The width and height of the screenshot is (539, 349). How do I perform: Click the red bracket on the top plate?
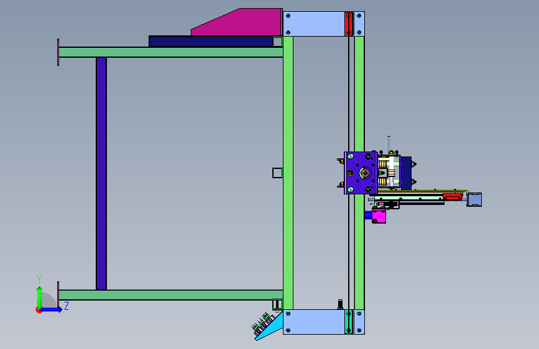pos(349,24)
